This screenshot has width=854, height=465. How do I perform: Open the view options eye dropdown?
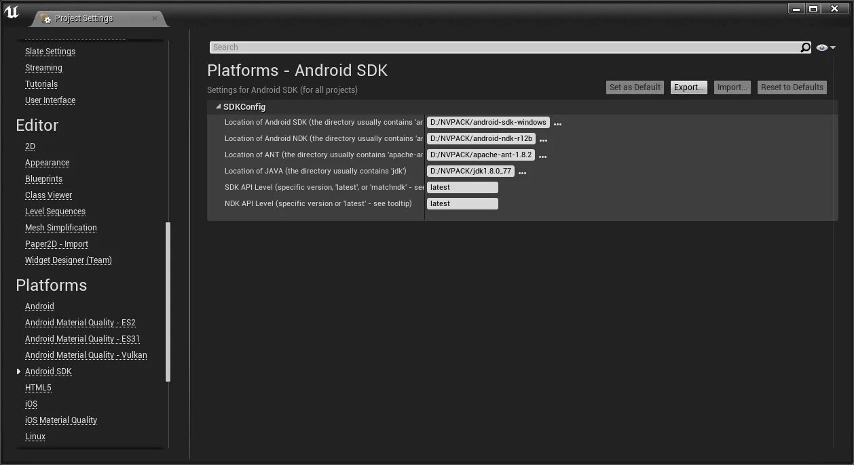[825, 47]
